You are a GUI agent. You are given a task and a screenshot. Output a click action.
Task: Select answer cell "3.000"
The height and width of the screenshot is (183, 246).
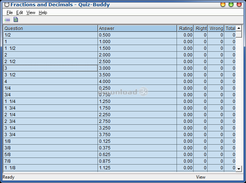tap(137, 68)
